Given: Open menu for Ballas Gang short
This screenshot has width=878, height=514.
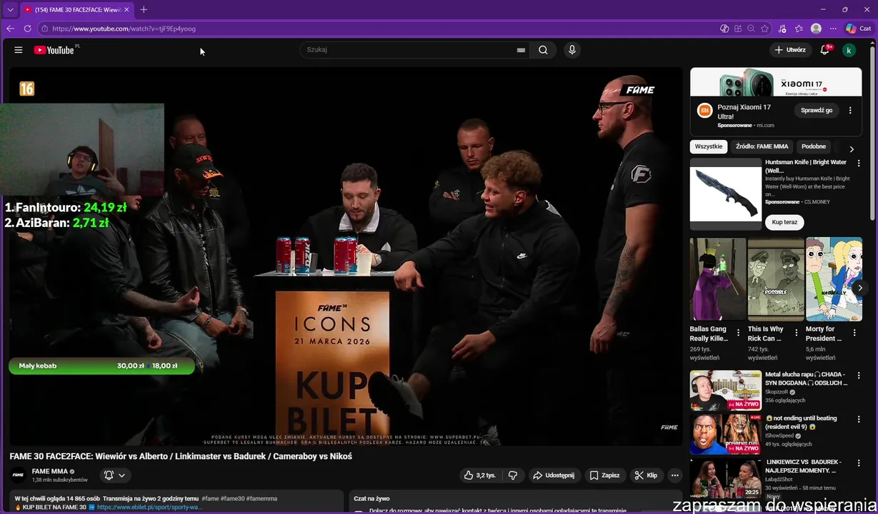Looking at the screenshot, I should (x=738, y=333).
